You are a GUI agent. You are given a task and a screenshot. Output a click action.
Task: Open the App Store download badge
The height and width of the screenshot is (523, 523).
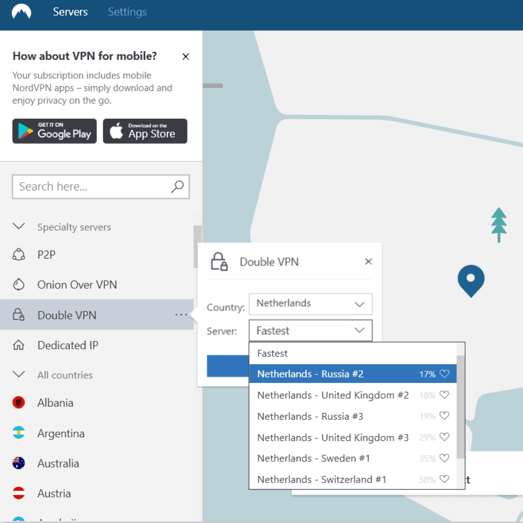click(x=145, y=131)
